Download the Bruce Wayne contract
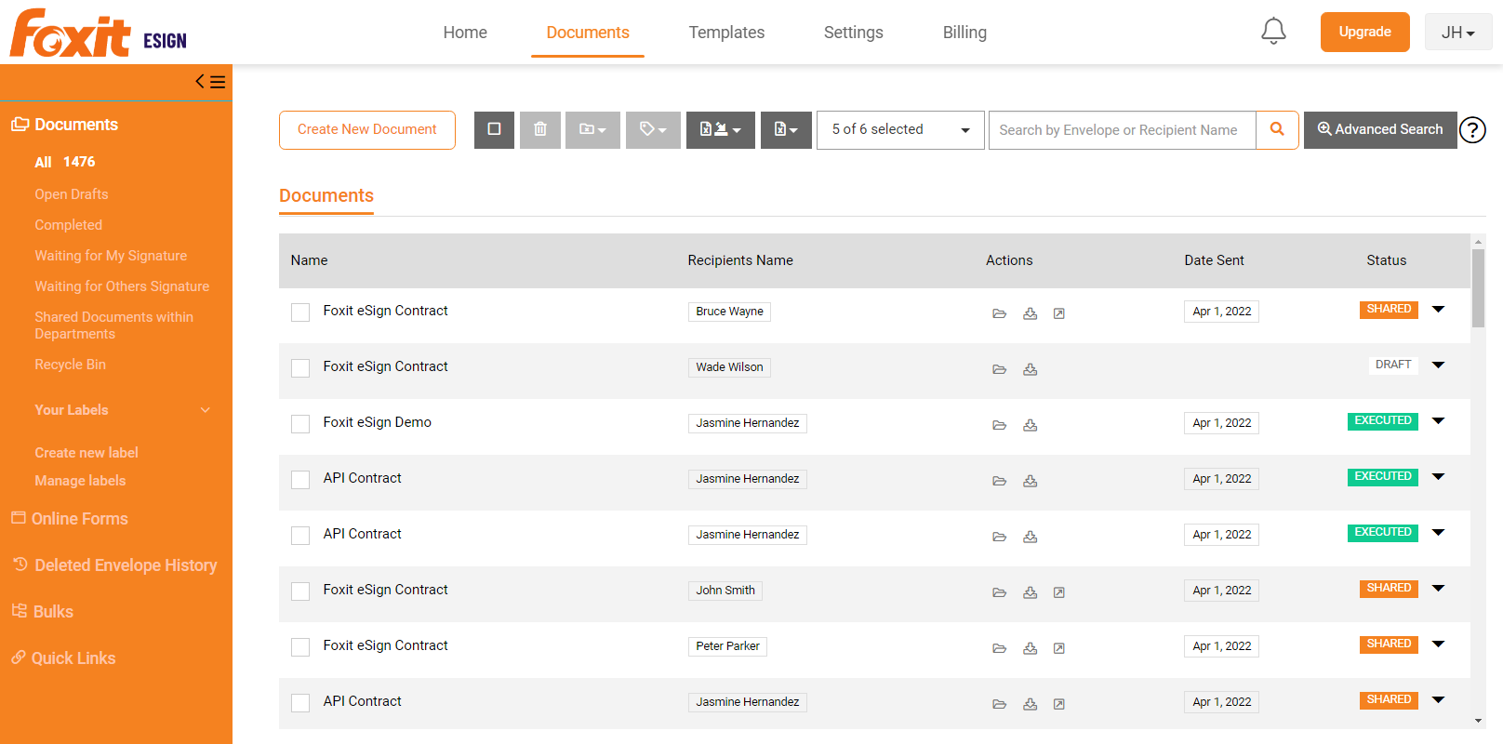This screenshot has width=1503, height=744. pos(1030,313)
